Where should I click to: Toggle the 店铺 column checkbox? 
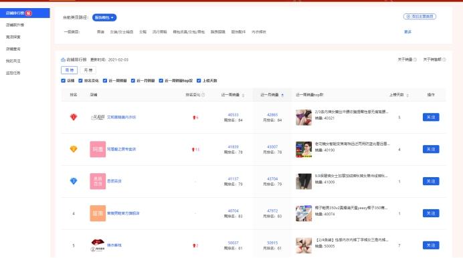pyautogui.click(x=63, y=80)
